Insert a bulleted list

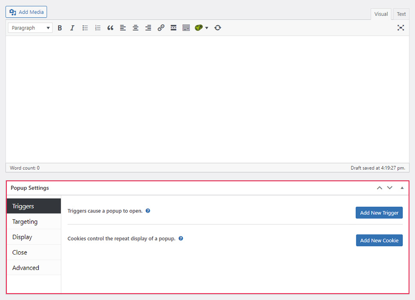(x=85, y=27)
